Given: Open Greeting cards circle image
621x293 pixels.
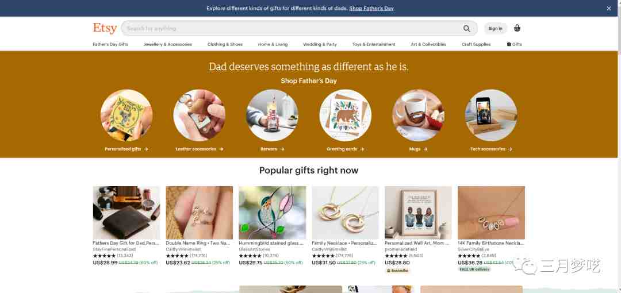Looking at the screenshot, I should click(x=345, y=115).
